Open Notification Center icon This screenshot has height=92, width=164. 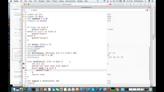[x=153, y=1]
